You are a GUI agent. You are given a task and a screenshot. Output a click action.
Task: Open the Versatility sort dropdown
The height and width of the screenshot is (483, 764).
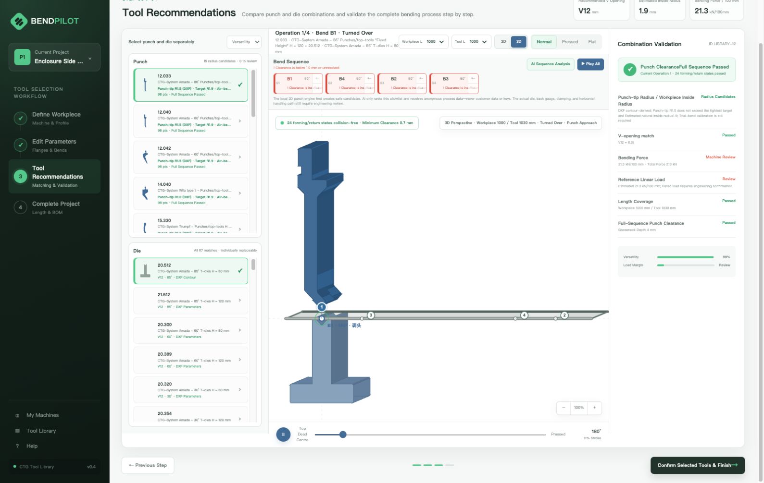244,42
